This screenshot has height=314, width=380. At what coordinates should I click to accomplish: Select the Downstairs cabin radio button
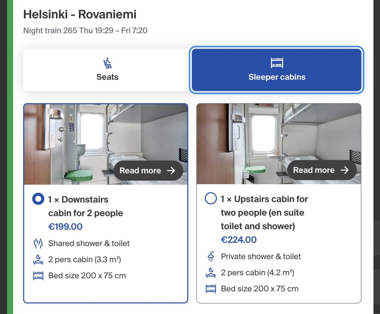click(x=38, y=199)
